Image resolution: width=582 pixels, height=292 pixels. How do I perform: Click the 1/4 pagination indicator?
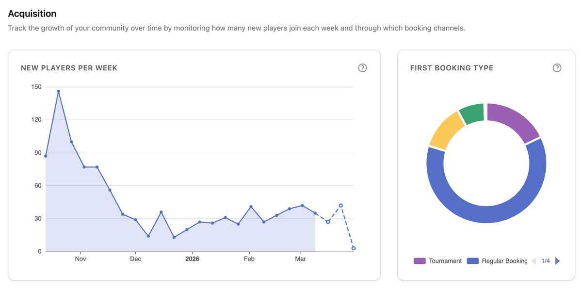546,260
